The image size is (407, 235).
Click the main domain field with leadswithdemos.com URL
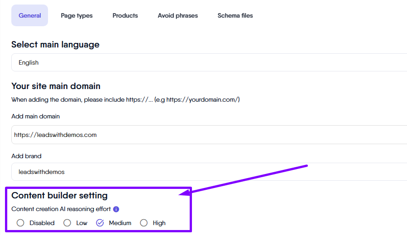click(208, 135)
